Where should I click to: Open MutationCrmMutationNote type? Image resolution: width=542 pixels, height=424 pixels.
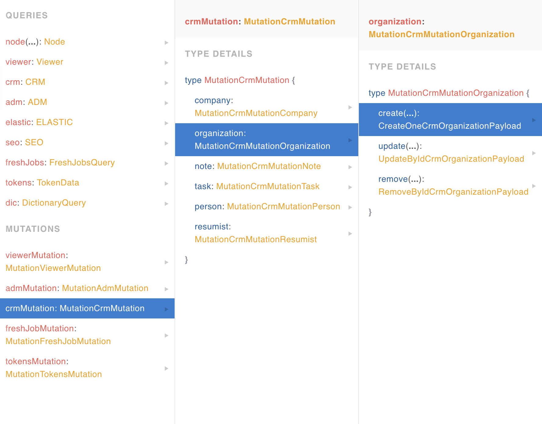[269, 166]
